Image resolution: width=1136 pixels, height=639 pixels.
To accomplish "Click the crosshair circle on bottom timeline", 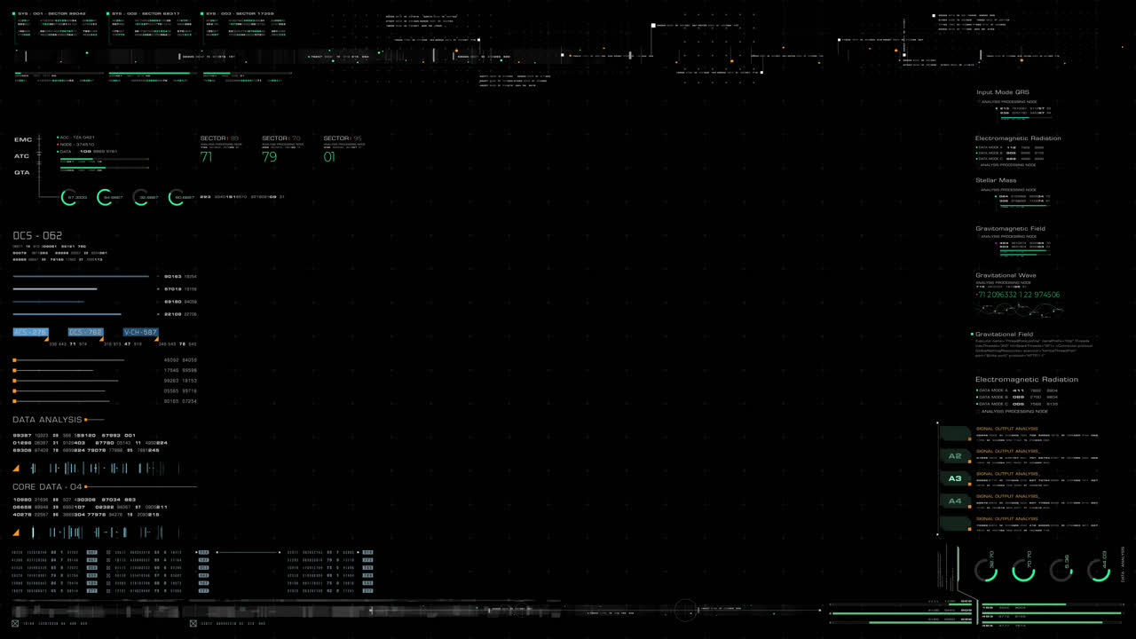I will tap(685, 610).
